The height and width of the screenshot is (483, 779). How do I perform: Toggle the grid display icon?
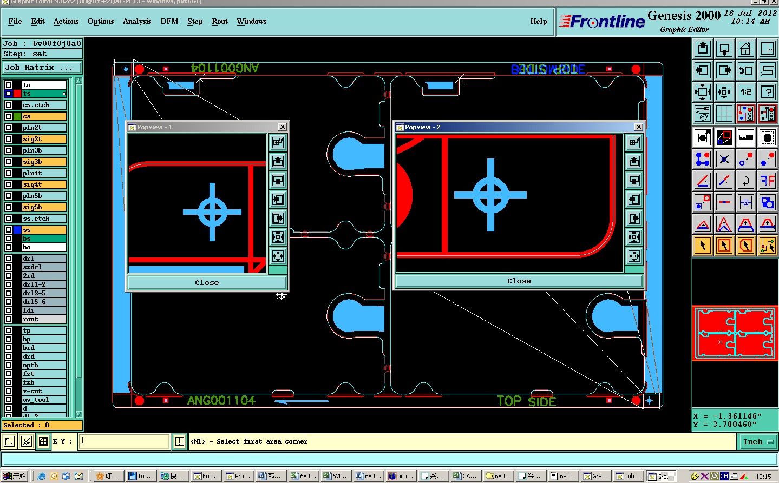724,114
